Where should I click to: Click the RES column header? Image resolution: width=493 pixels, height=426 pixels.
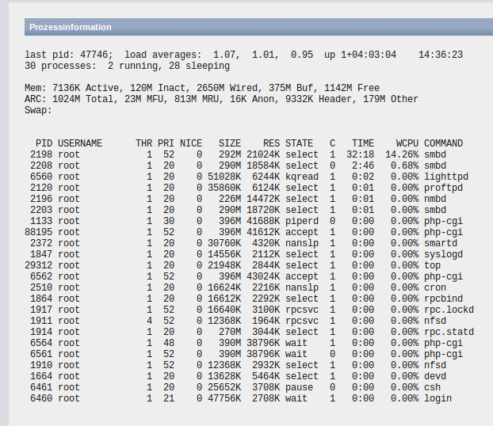point(271,143)
